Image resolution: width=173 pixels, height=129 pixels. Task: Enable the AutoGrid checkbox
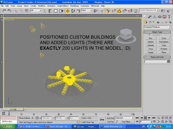point(150,35)
